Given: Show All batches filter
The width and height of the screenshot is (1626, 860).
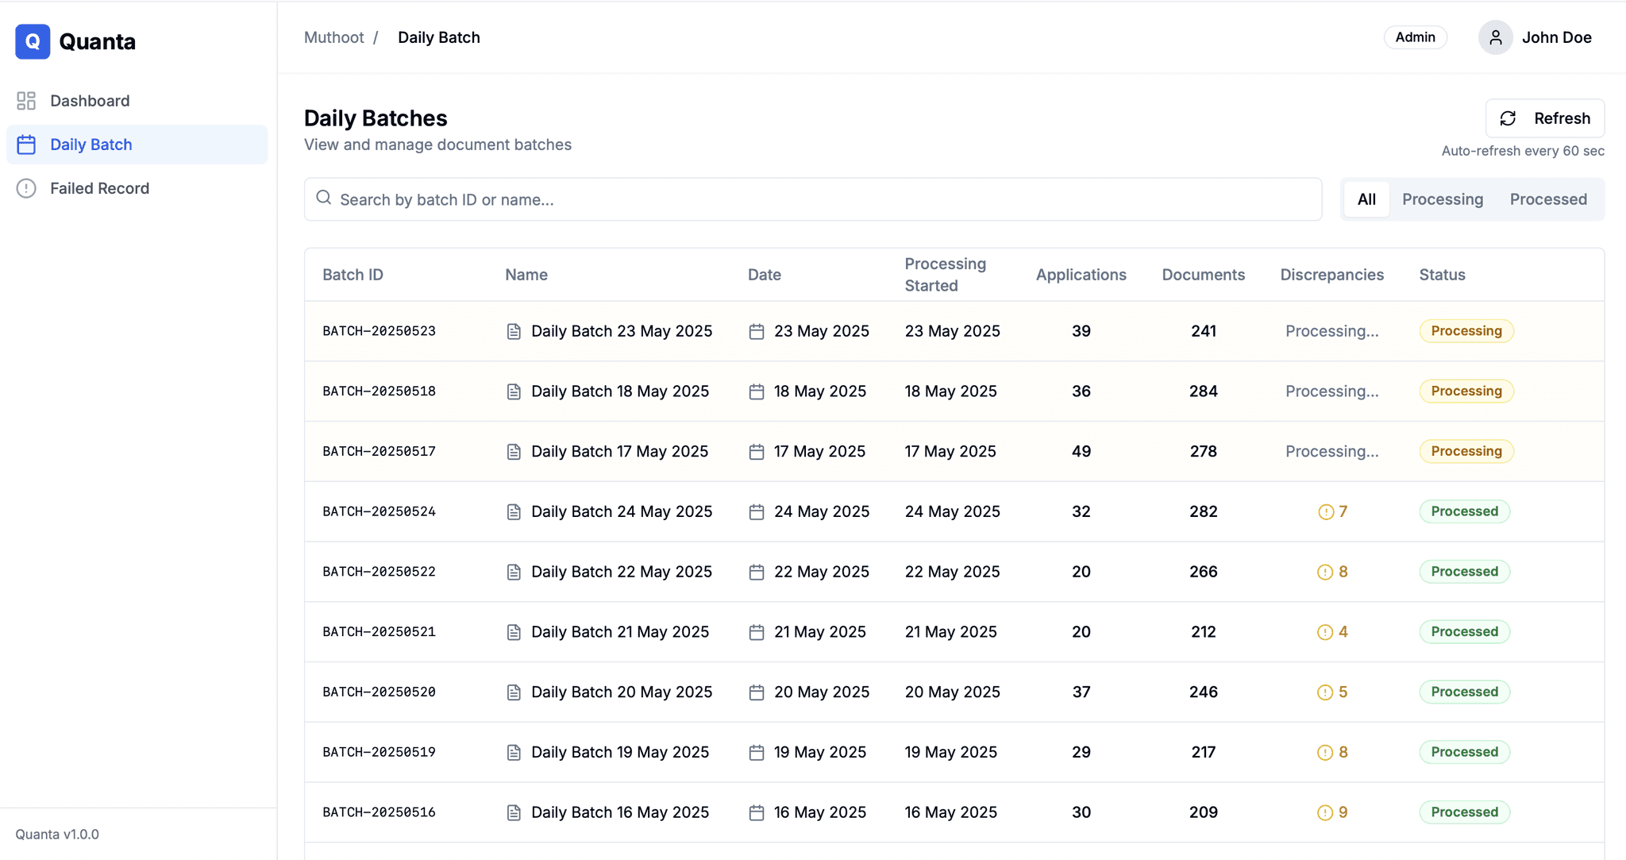Looking at the screenshot, I should pos(1366,199).
